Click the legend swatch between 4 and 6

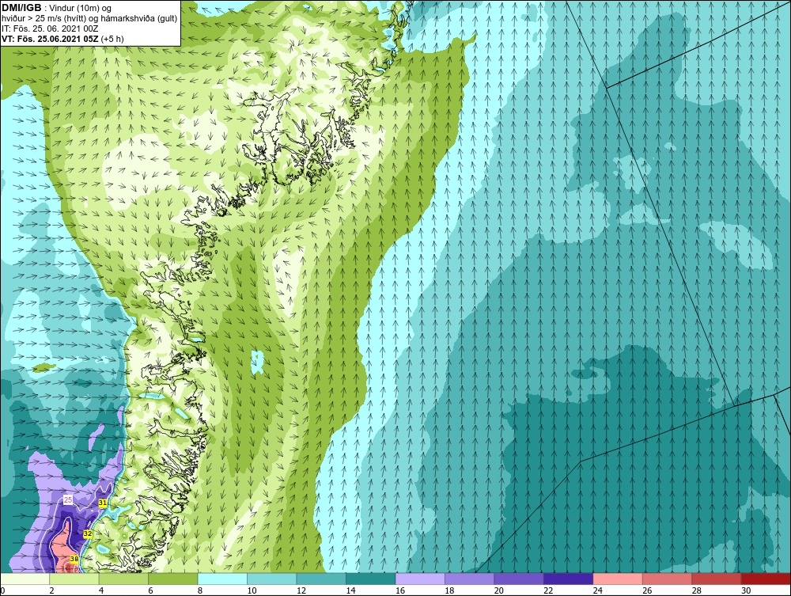(123, 579)
